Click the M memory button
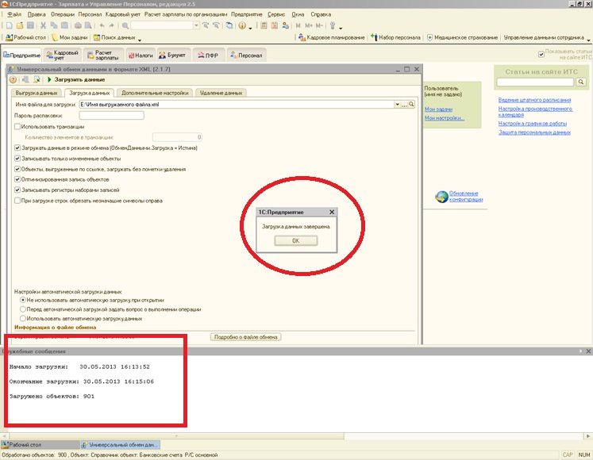This screenshot has height=460, width=593. 298,25
